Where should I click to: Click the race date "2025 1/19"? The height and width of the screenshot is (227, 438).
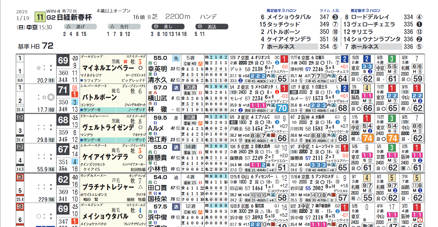point(23,15)
